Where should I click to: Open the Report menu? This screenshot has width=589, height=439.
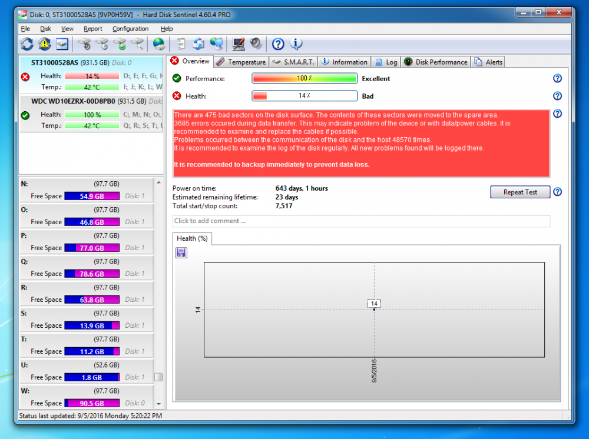point(92,29)
